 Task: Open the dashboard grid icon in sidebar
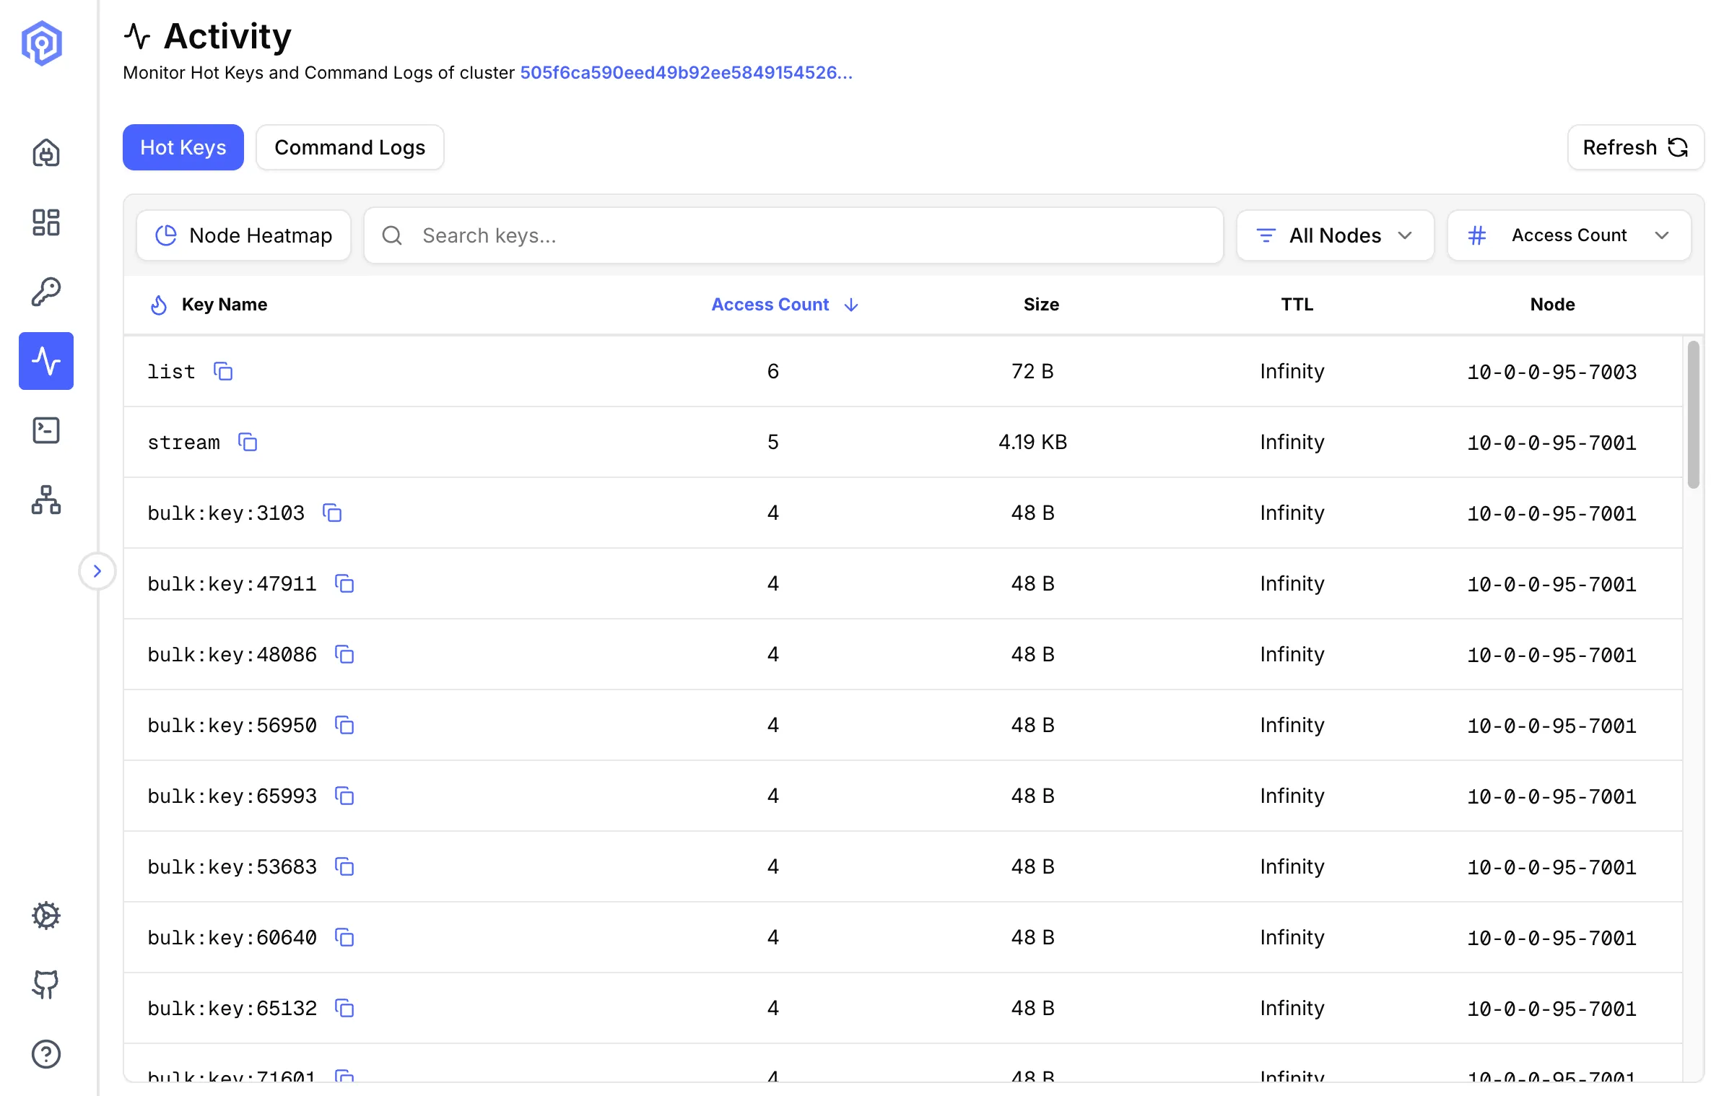pyautogui.click(x=46, y=222)
